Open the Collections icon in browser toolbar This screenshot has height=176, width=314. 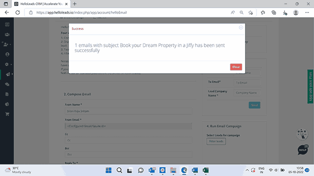tap(274, 13)
